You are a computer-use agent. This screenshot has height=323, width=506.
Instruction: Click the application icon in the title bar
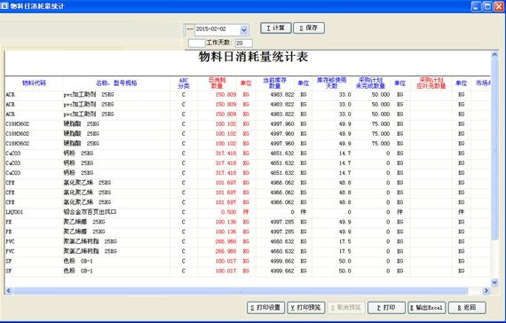pyautogui.click(x=4, y=6)
